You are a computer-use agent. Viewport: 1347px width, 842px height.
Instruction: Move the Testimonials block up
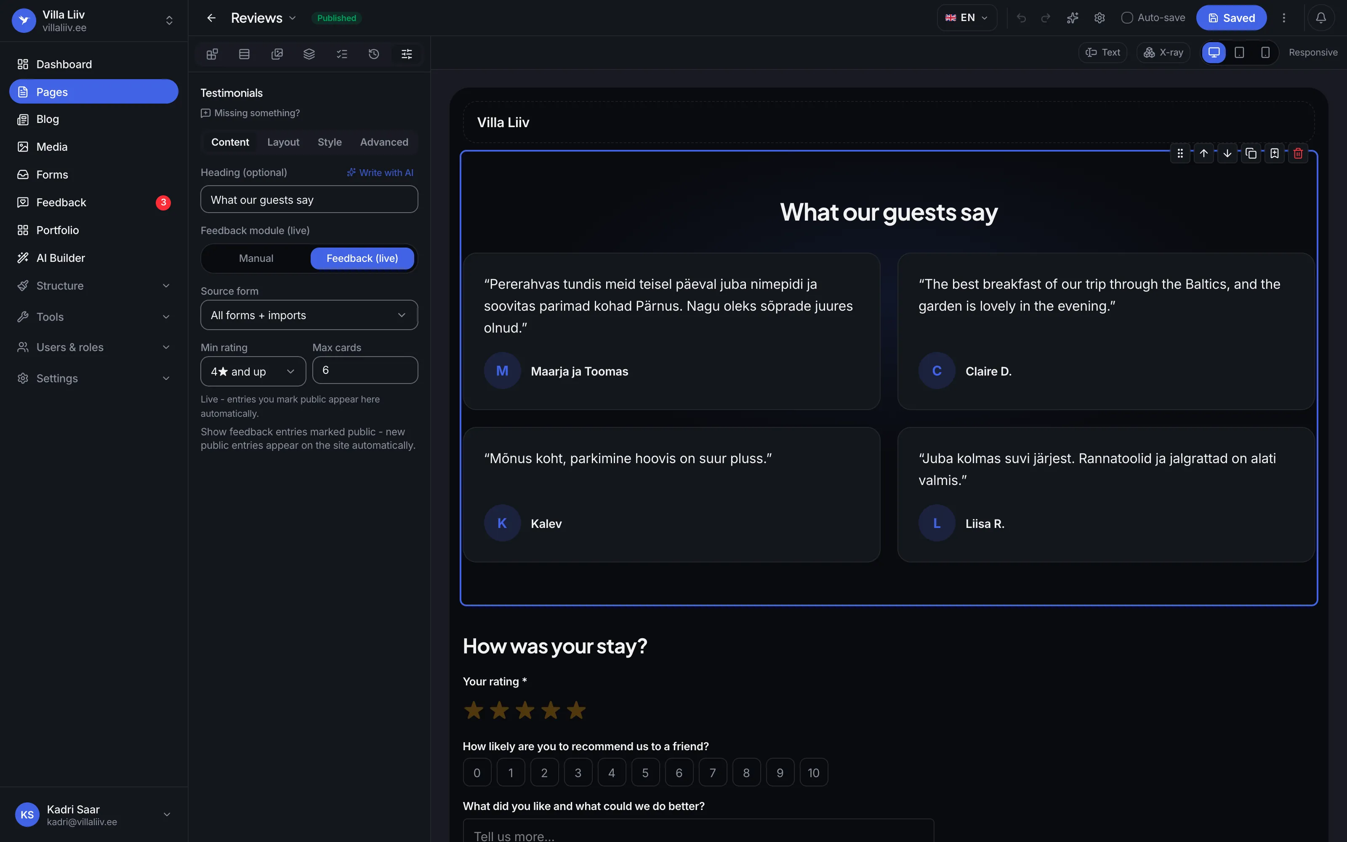pyautogui.click(x=1203, y=153)
